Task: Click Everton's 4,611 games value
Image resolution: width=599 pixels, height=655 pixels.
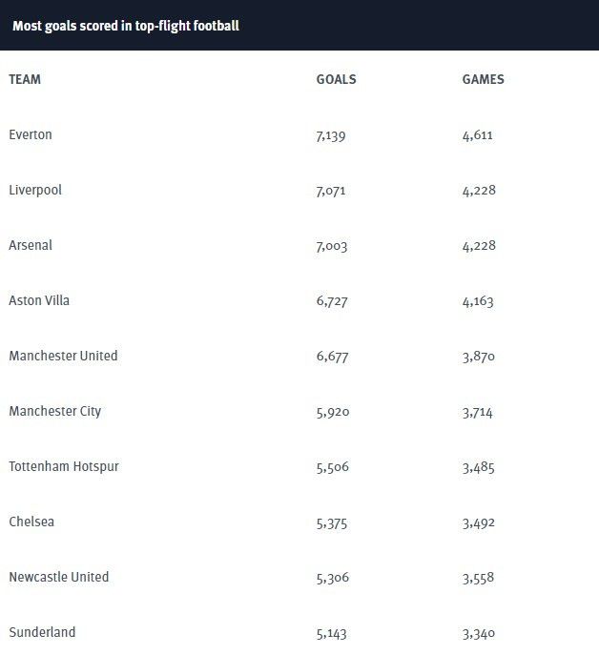Action: (x=477, y=135)
